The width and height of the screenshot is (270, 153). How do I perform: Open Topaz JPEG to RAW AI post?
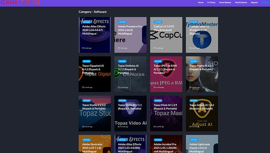tap(165, 69)
